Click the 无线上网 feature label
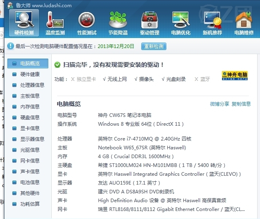The width and height of the screenshot is (260, 219). (117, 79)
